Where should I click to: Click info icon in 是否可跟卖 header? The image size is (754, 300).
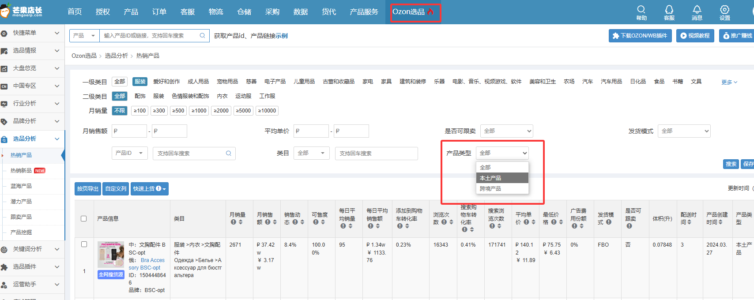(x=629, y=226)
